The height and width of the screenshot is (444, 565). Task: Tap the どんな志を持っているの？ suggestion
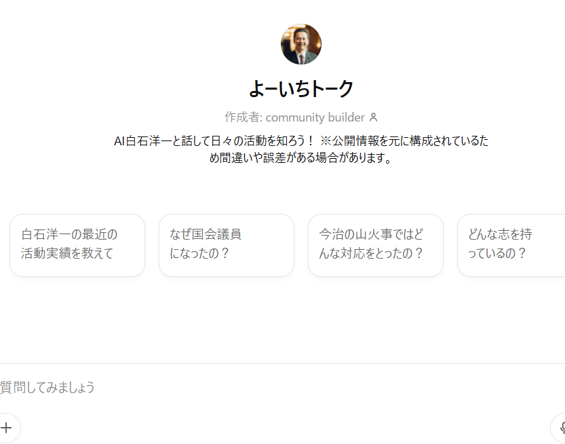coord(511,245)
